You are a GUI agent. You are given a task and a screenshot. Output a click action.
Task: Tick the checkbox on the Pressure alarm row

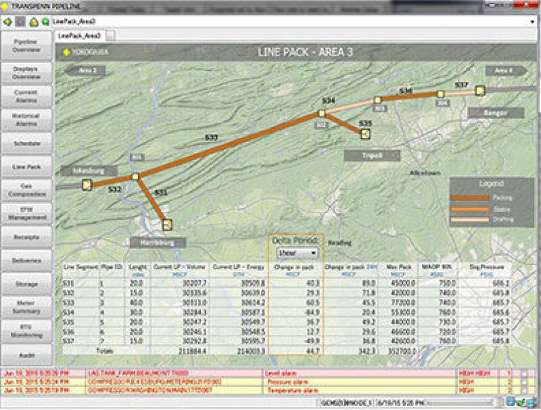tap(523, 382)
